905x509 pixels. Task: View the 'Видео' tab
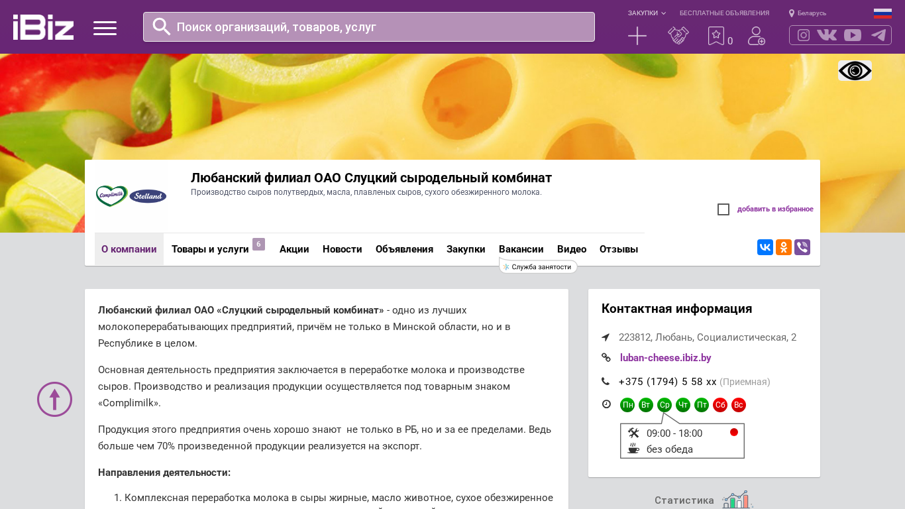pyautogui.click(x=572, y=249)
